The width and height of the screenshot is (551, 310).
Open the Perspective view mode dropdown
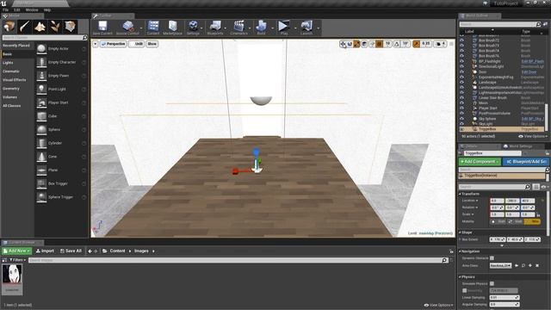tap(113, 44)
